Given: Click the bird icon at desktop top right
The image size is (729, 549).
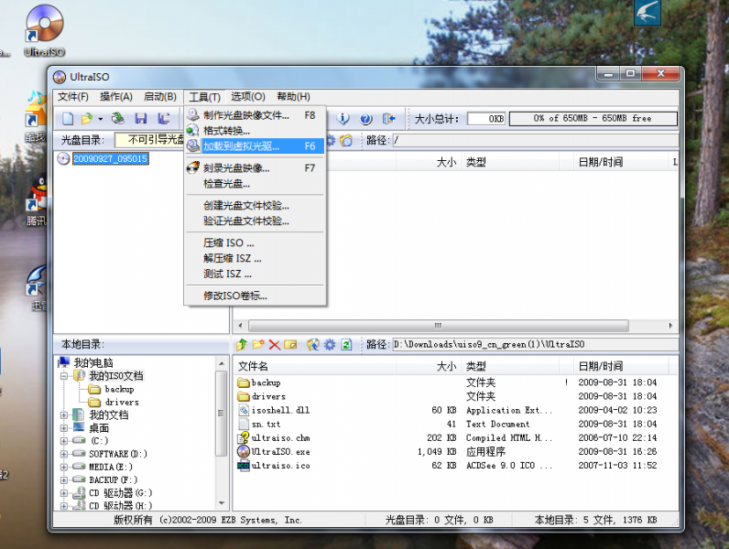Looking at the screenshot, I should pos(647,12).
